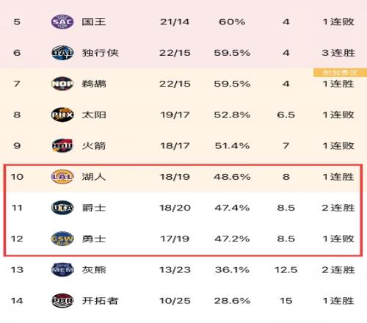Click the Phoenix Suns PHX logo
Screen dimensions: 367x323
pos(62,115)
